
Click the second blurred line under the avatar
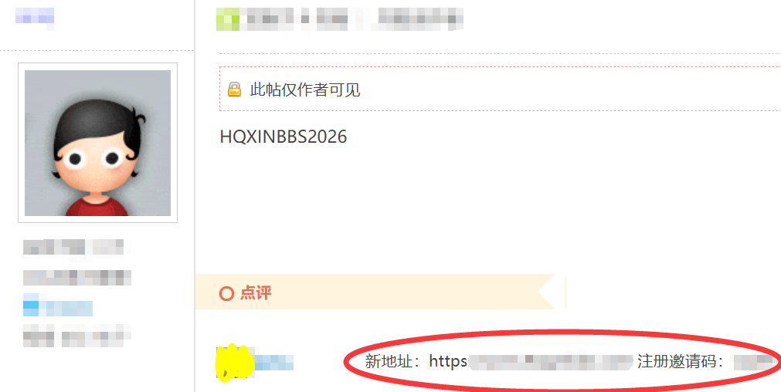click(x=77, y=278)
